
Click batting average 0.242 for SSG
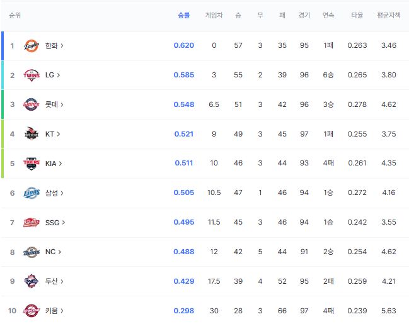coord(357,222)
